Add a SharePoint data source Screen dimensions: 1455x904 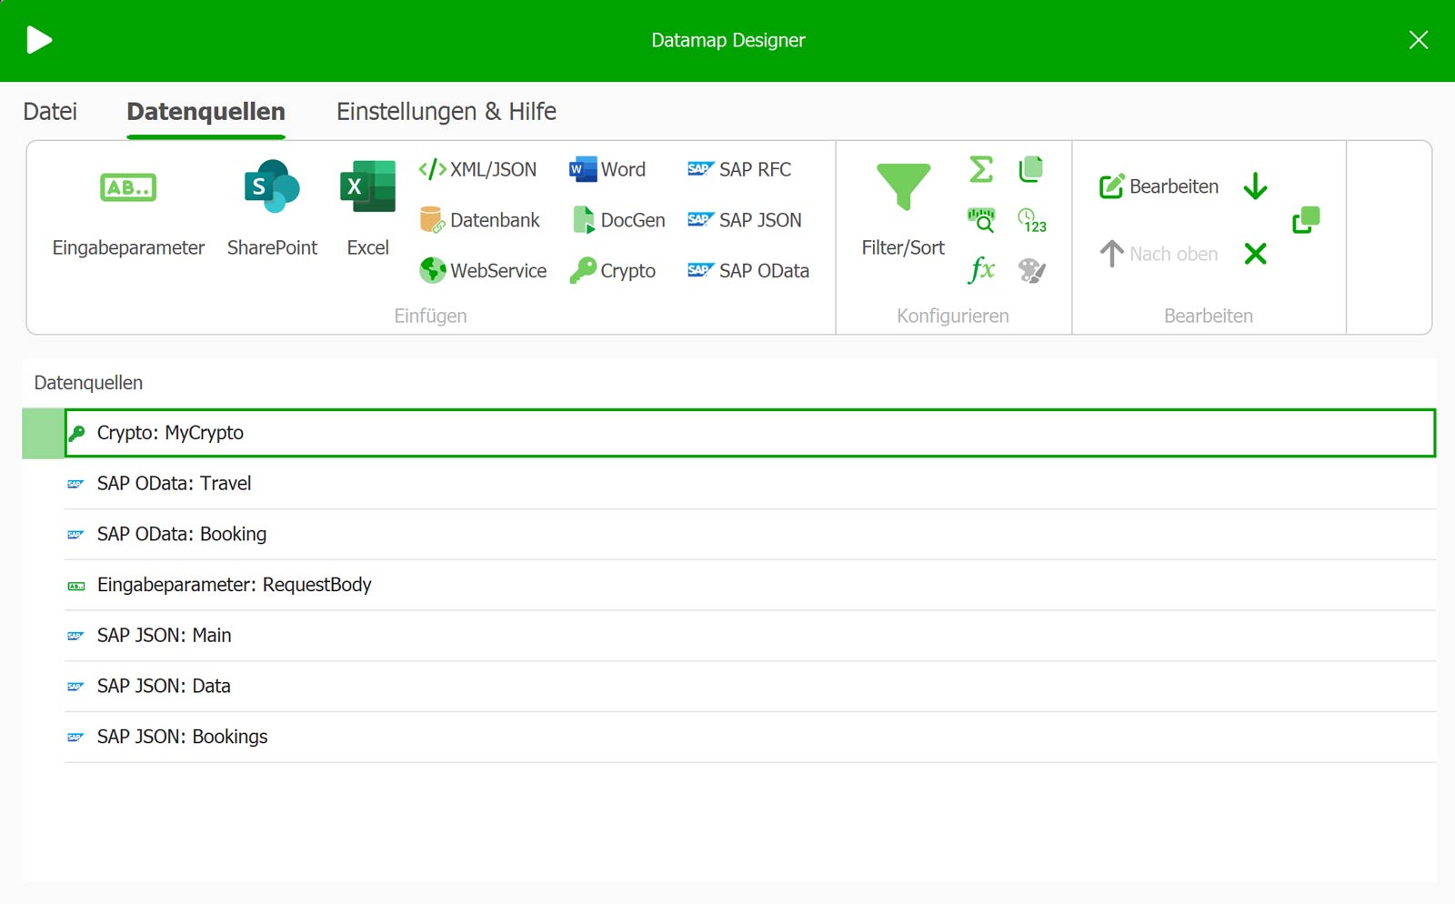click(x=272, y=209)
